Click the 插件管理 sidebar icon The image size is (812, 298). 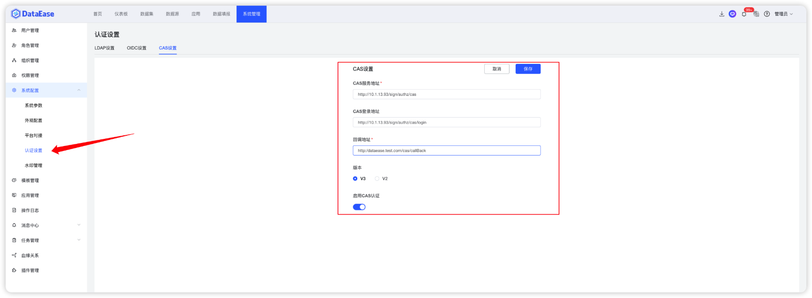tap(14, 270)
